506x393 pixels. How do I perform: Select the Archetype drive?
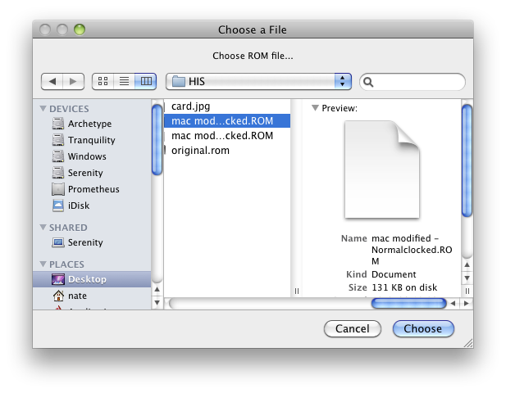[92, 124]
